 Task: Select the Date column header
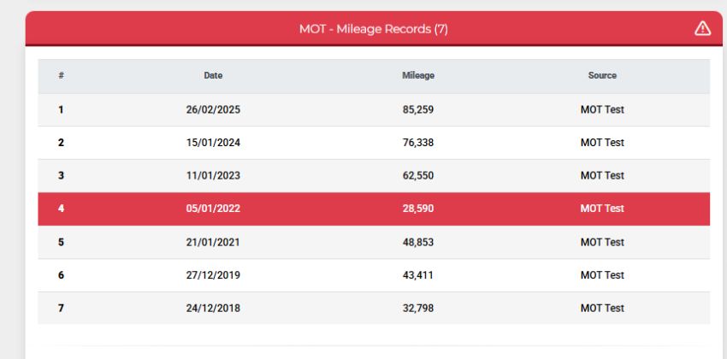tap(213, 75)
